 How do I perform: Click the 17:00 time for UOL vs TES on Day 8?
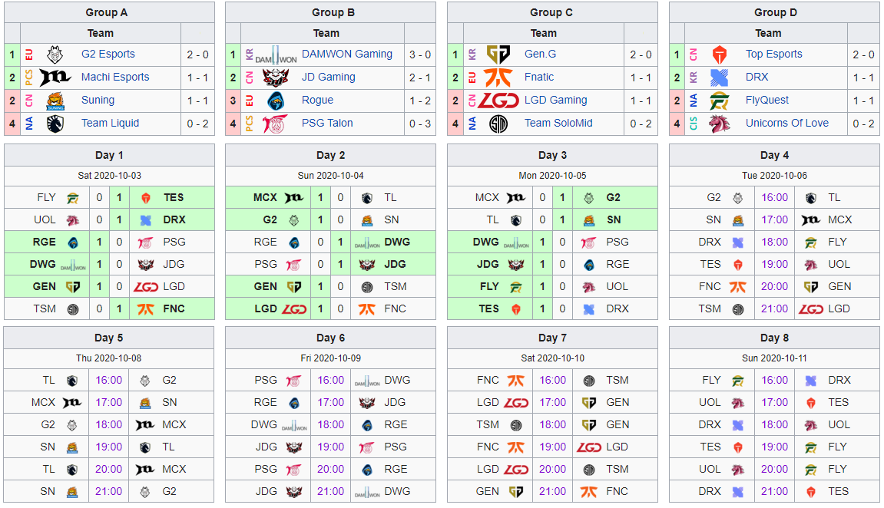(x=775, y=403)
